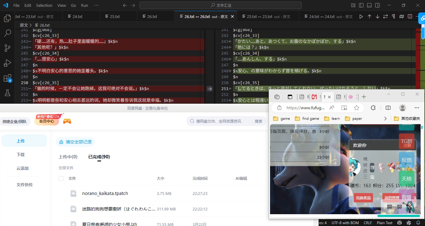Image resolution: width=425 pixels, height=226 pixels.
Task: Click the red 兑换奖品 button
Action: point(363,198)
